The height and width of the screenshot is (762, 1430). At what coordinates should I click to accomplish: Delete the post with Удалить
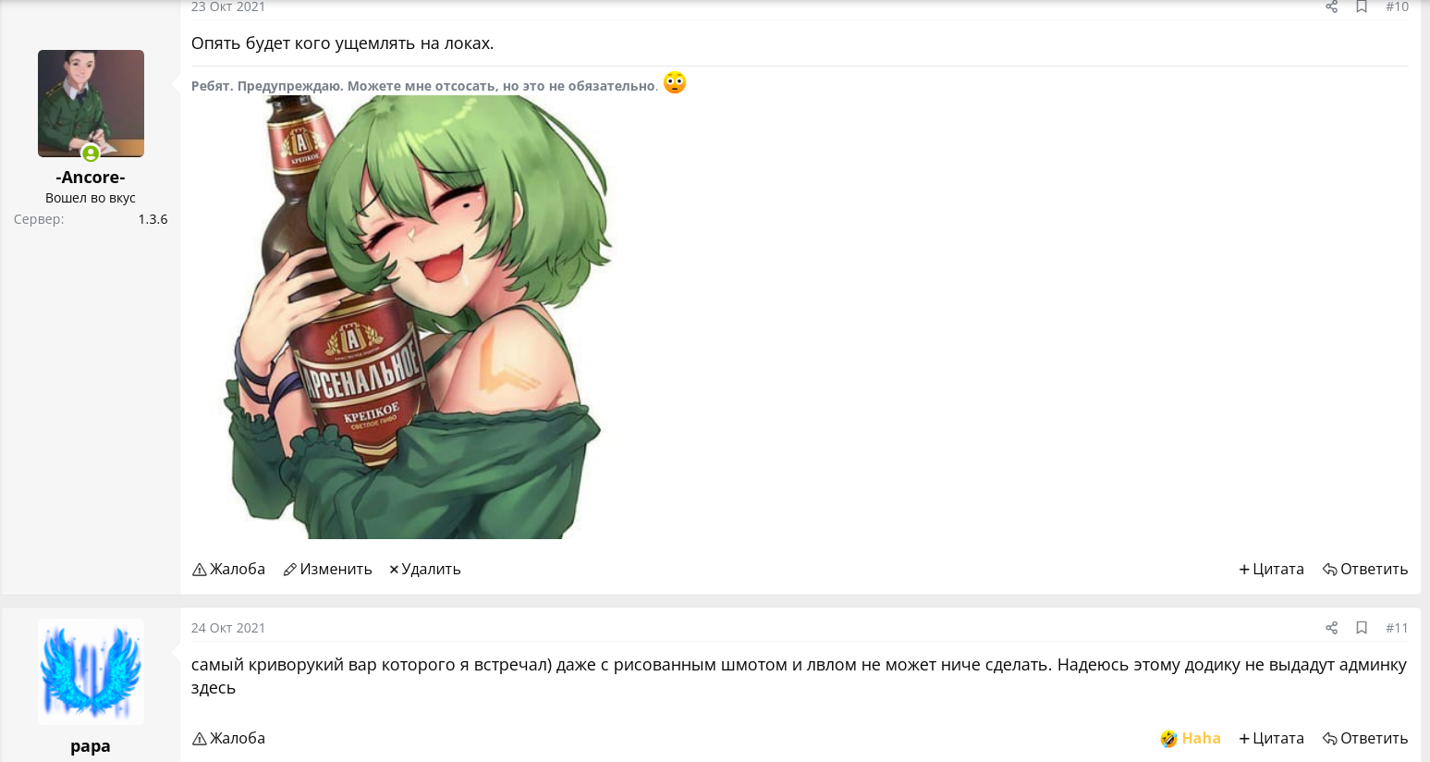424,569
